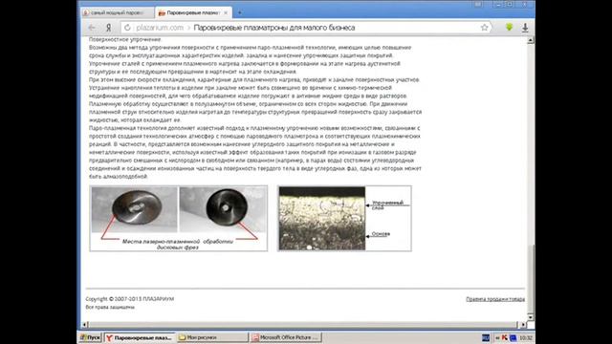Image resolution: width=612 pixels, height=344 pixels.
Task: Click the horizontal scrollbar right arrow
Action: point(523,325)
